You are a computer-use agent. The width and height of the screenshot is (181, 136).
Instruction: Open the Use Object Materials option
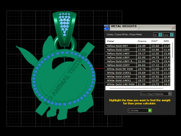(156, 94)
